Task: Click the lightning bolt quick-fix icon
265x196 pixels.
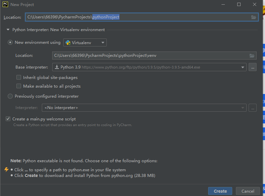Action: 6,170
